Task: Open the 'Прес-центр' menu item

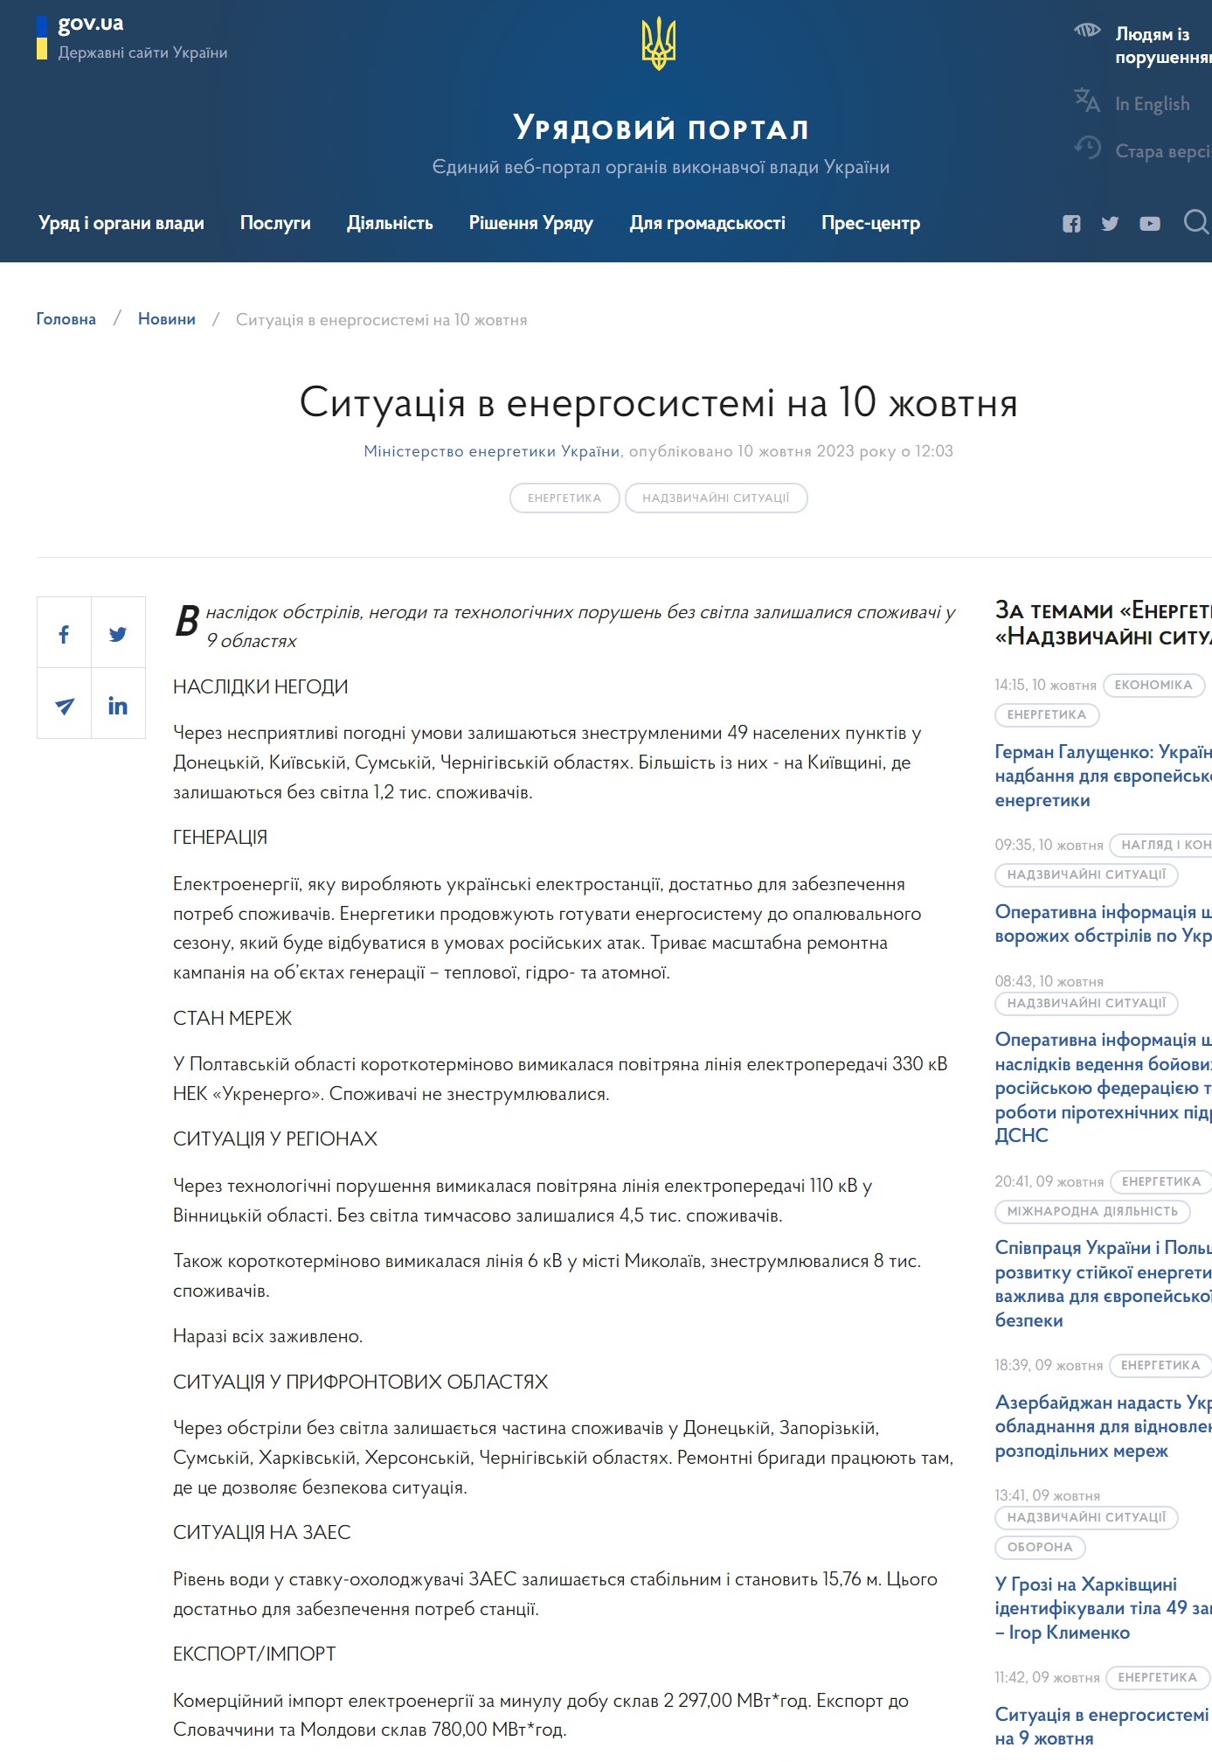Action: click(x=870, y=224)
